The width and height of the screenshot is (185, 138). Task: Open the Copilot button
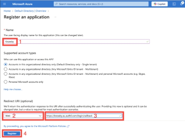point(160,4)
